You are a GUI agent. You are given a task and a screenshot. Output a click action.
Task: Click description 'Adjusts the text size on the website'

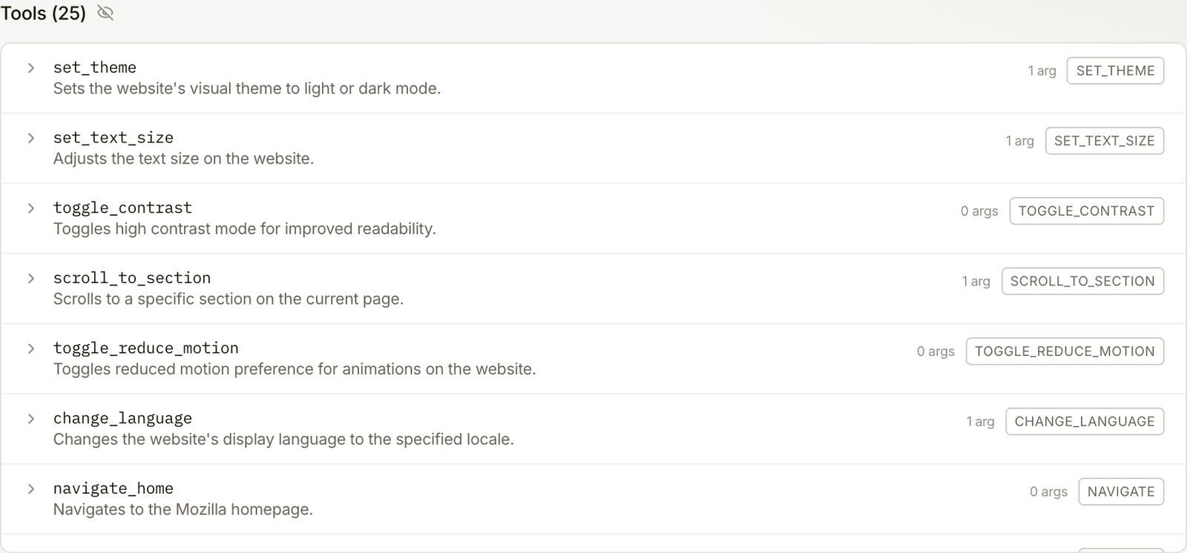point(183,159)
